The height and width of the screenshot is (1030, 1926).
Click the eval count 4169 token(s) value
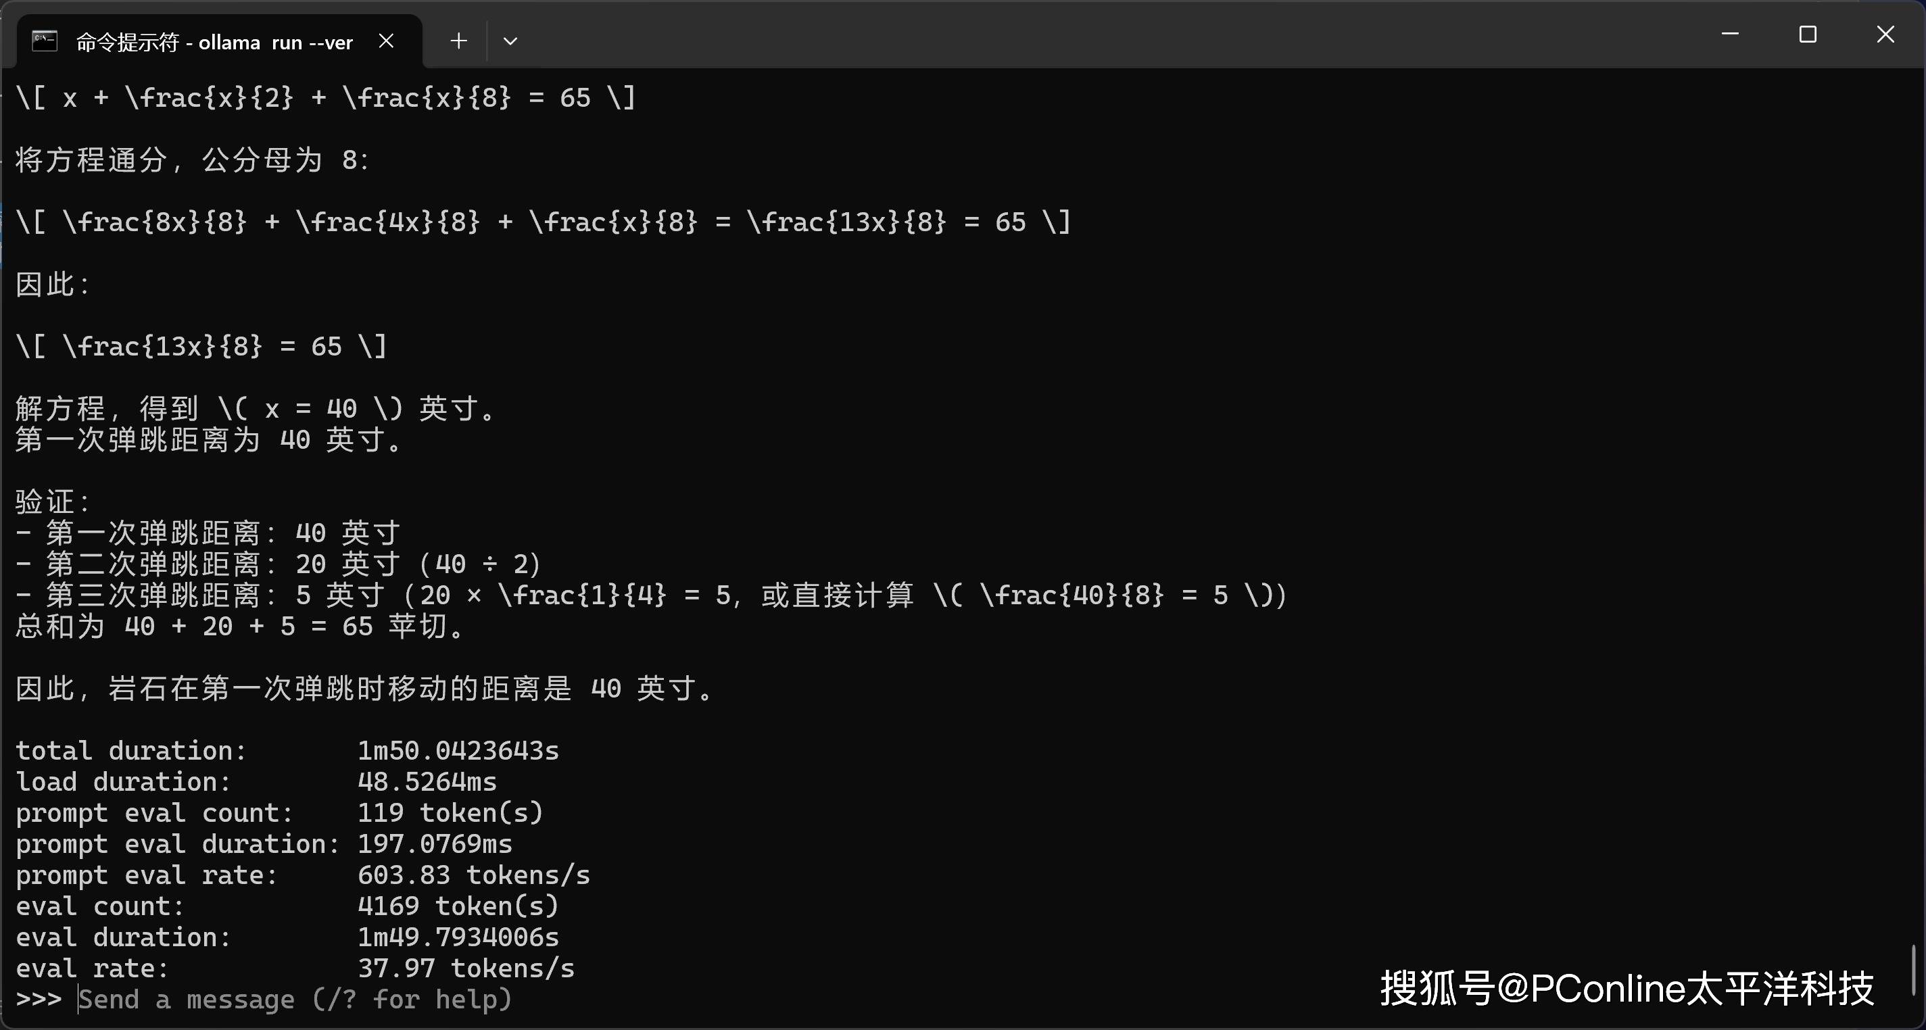pyautogui.click(x=458, y=906)
